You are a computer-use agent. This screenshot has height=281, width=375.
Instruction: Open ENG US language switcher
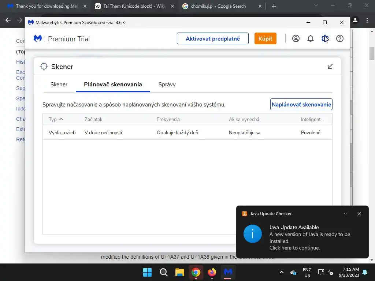307,272
